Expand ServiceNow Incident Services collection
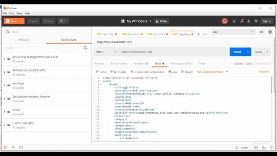The image size is (277, 156). tap(5, 98)
